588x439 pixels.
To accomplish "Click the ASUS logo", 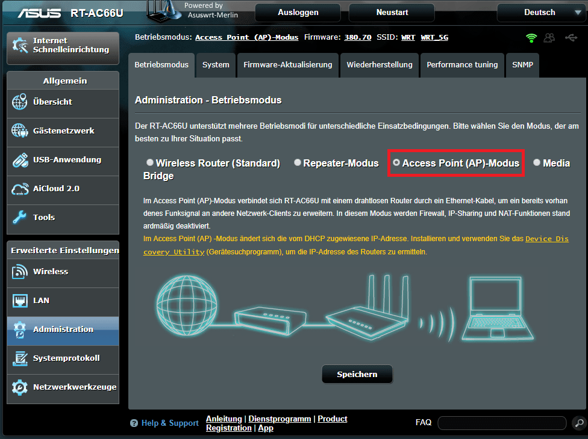I will click(39, 13).
